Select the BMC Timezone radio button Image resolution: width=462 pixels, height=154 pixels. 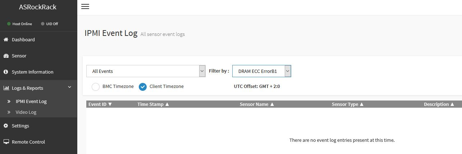pos(96,87)
